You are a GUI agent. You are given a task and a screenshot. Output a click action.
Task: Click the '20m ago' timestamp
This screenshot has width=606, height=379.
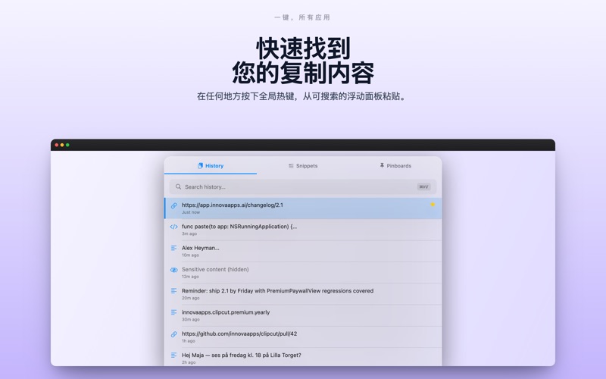191,298
